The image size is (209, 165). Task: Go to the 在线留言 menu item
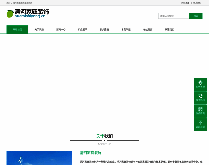tap(148, 29)
